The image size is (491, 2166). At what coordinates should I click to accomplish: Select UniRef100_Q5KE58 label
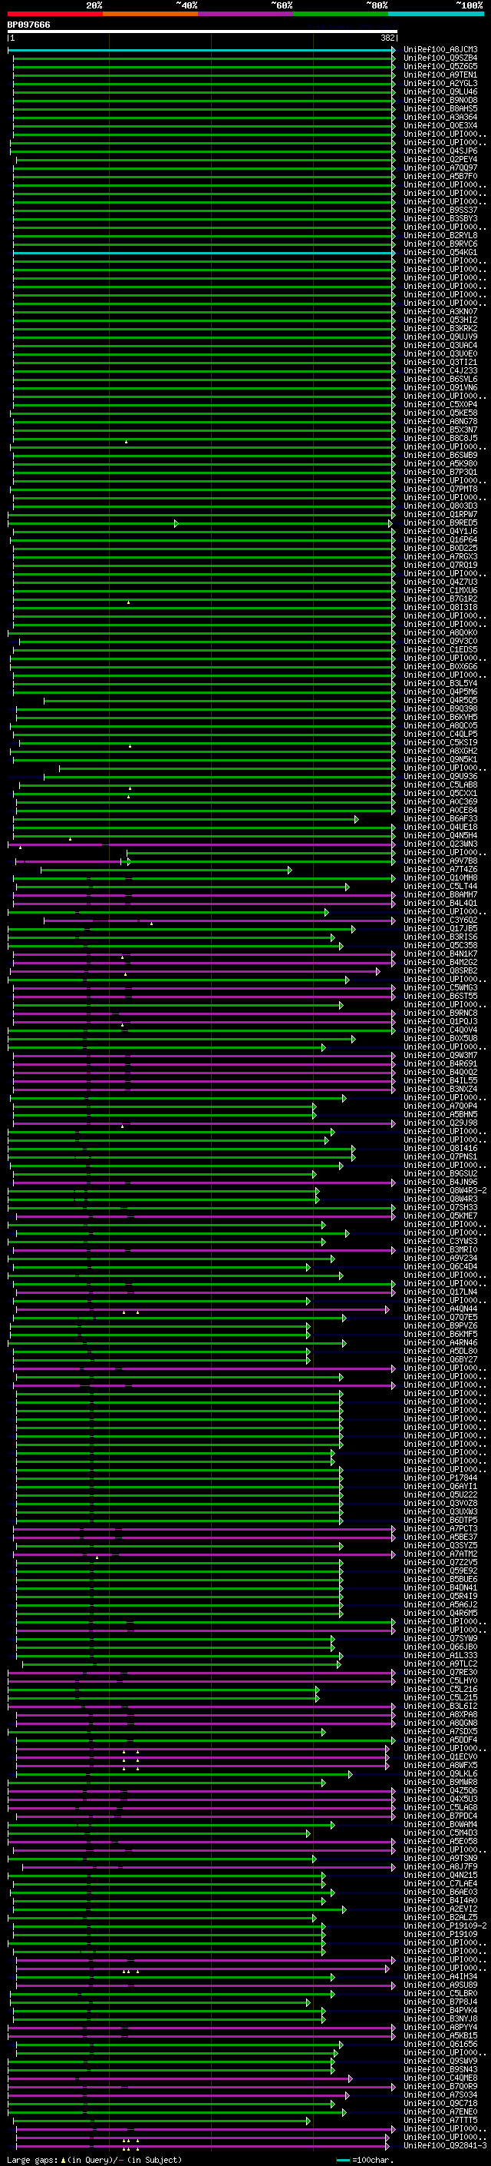[440, 413]
